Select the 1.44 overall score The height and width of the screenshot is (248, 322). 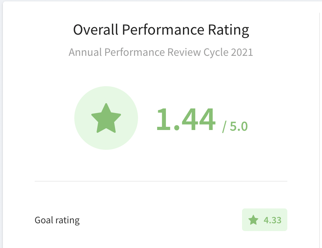(185, 119)
